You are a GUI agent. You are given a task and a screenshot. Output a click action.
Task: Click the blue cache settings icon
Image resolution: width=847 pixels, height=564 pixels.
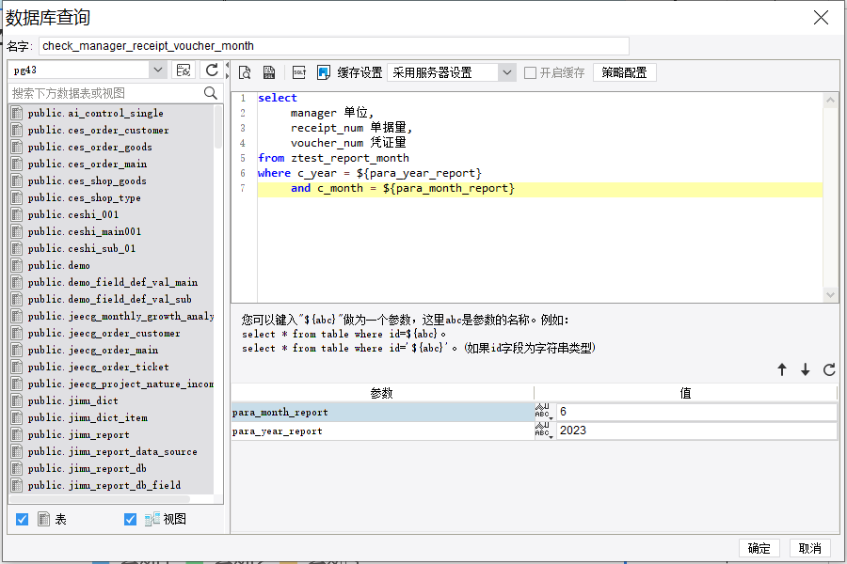(324, 72)
